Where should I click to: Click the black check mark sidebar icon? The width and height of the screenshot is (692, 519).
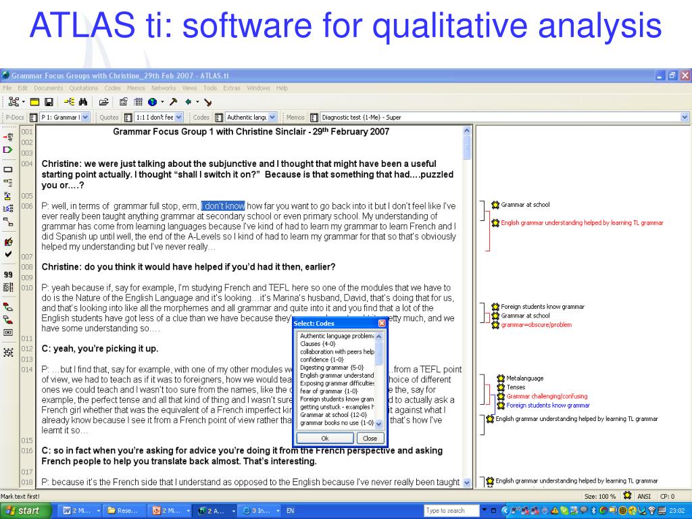click(x=8, y=254)
